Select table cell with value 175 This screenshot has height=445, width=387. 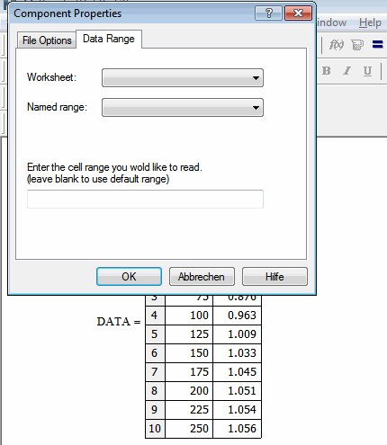pos(189,372)
